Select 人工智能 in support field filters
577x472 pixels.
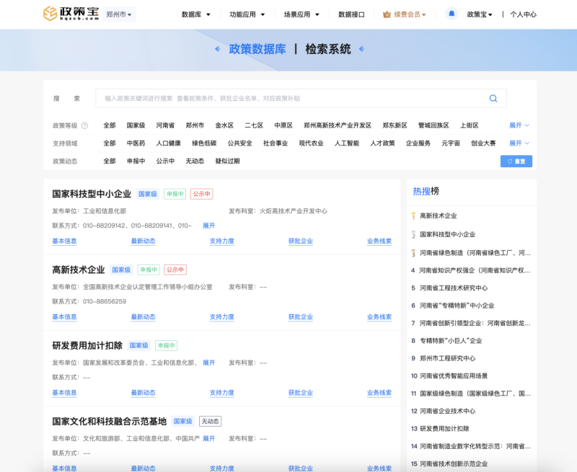(346, 143)
